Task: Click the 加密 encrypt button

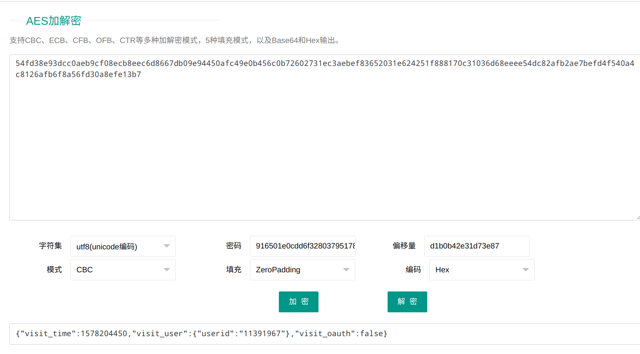Action: 298,302
